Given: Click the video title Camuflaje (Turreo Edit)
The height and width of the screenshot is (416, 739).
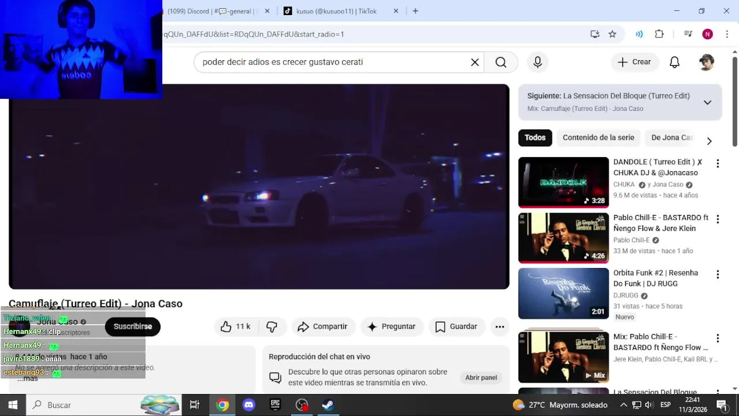Looking at the screenshot, I should (x=95, y=304).
